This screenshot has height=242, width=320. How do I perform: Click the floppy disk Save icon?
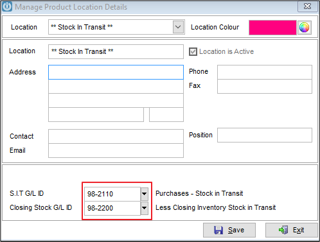pyautogui.click(x=218, y=230)
